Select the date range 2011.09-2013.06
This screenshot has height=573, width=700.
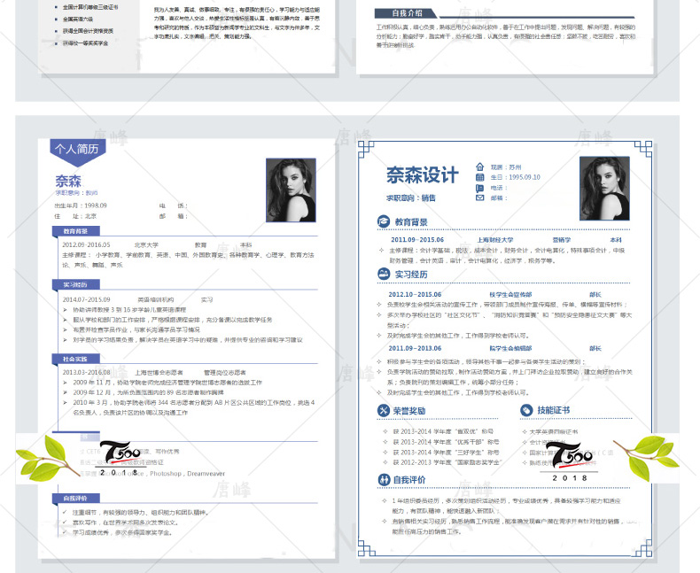click(415, 348)
